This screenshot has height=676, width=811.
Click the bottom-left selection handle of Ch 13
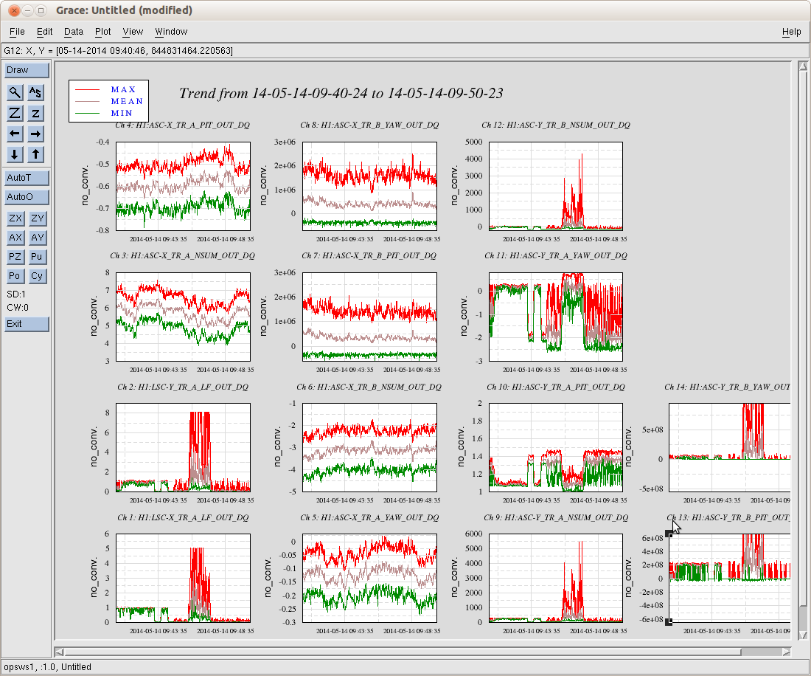(669, 621)
